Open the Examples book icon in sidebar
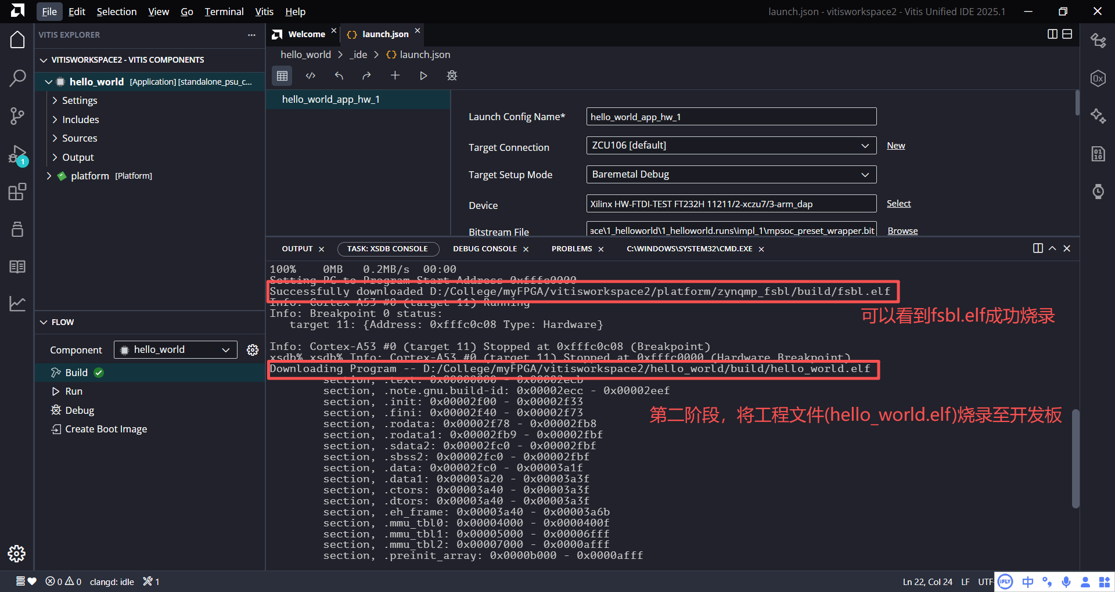 tap(17, 267)
